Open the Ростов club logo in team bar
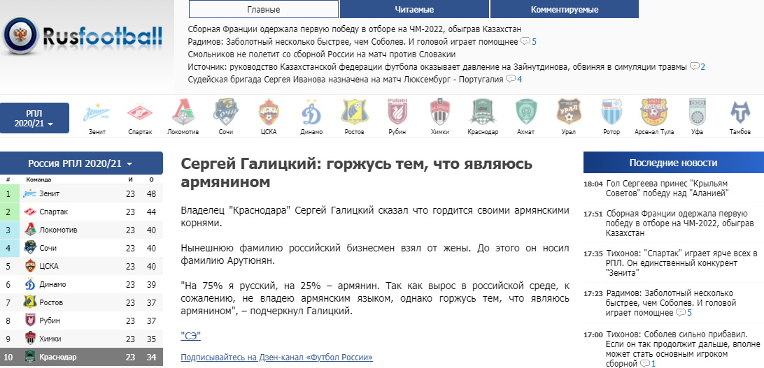 tap(354, 112)
